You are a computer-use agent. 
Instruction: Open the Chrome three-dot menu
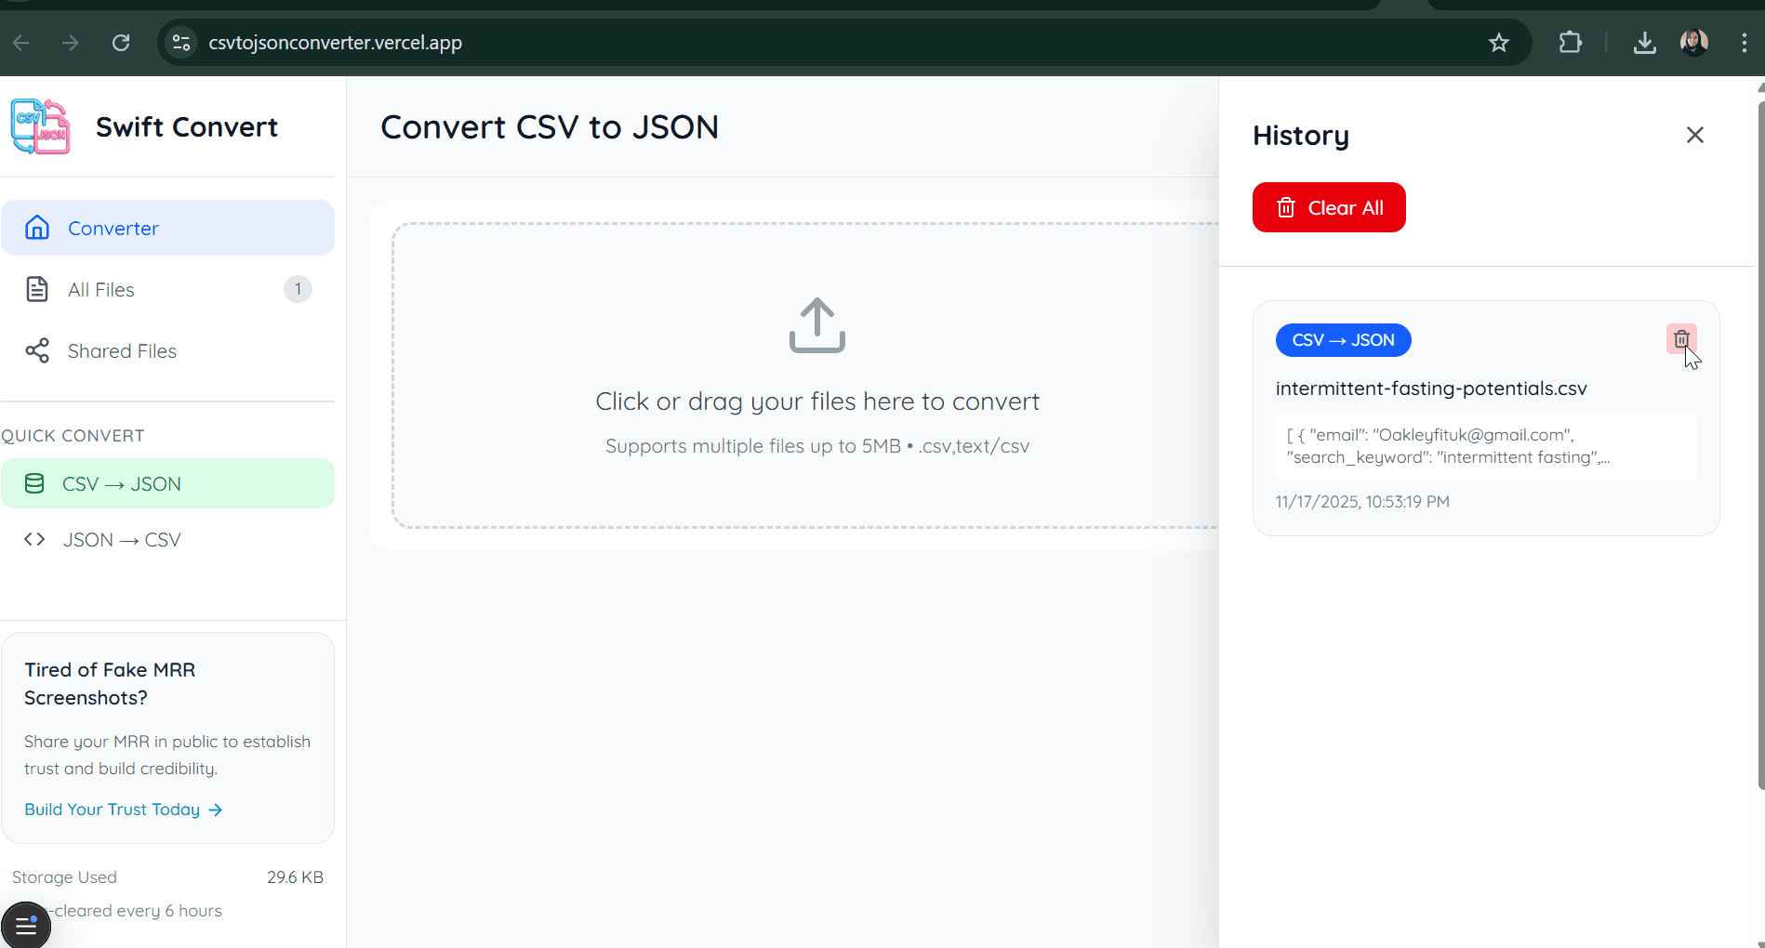click(1745, 43)
